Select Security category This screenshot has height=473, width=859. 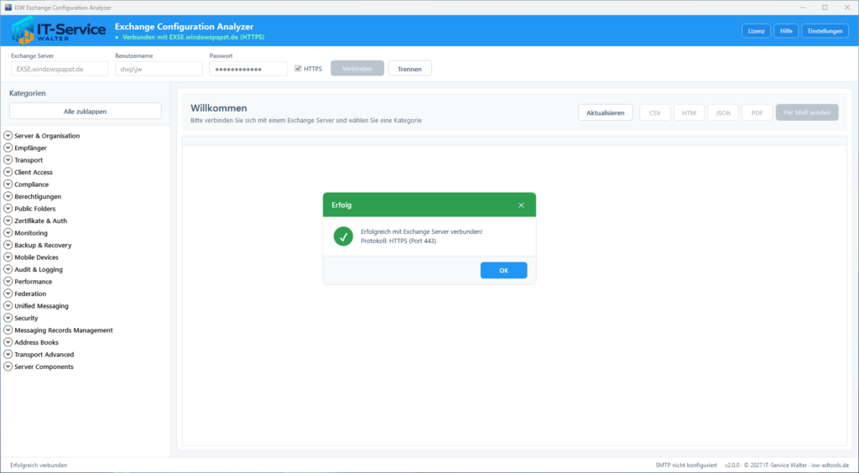(x=26, y=318)
